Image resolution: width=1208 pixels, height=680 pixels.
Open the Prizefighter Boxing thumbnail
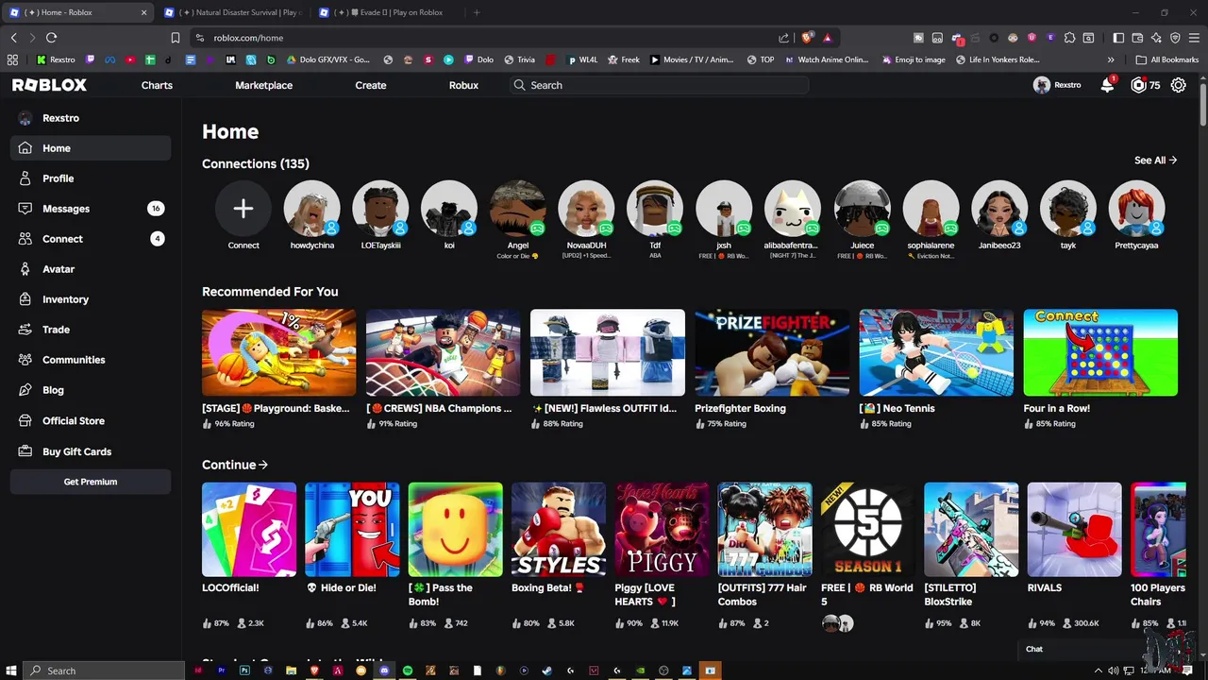pos(772,352)
